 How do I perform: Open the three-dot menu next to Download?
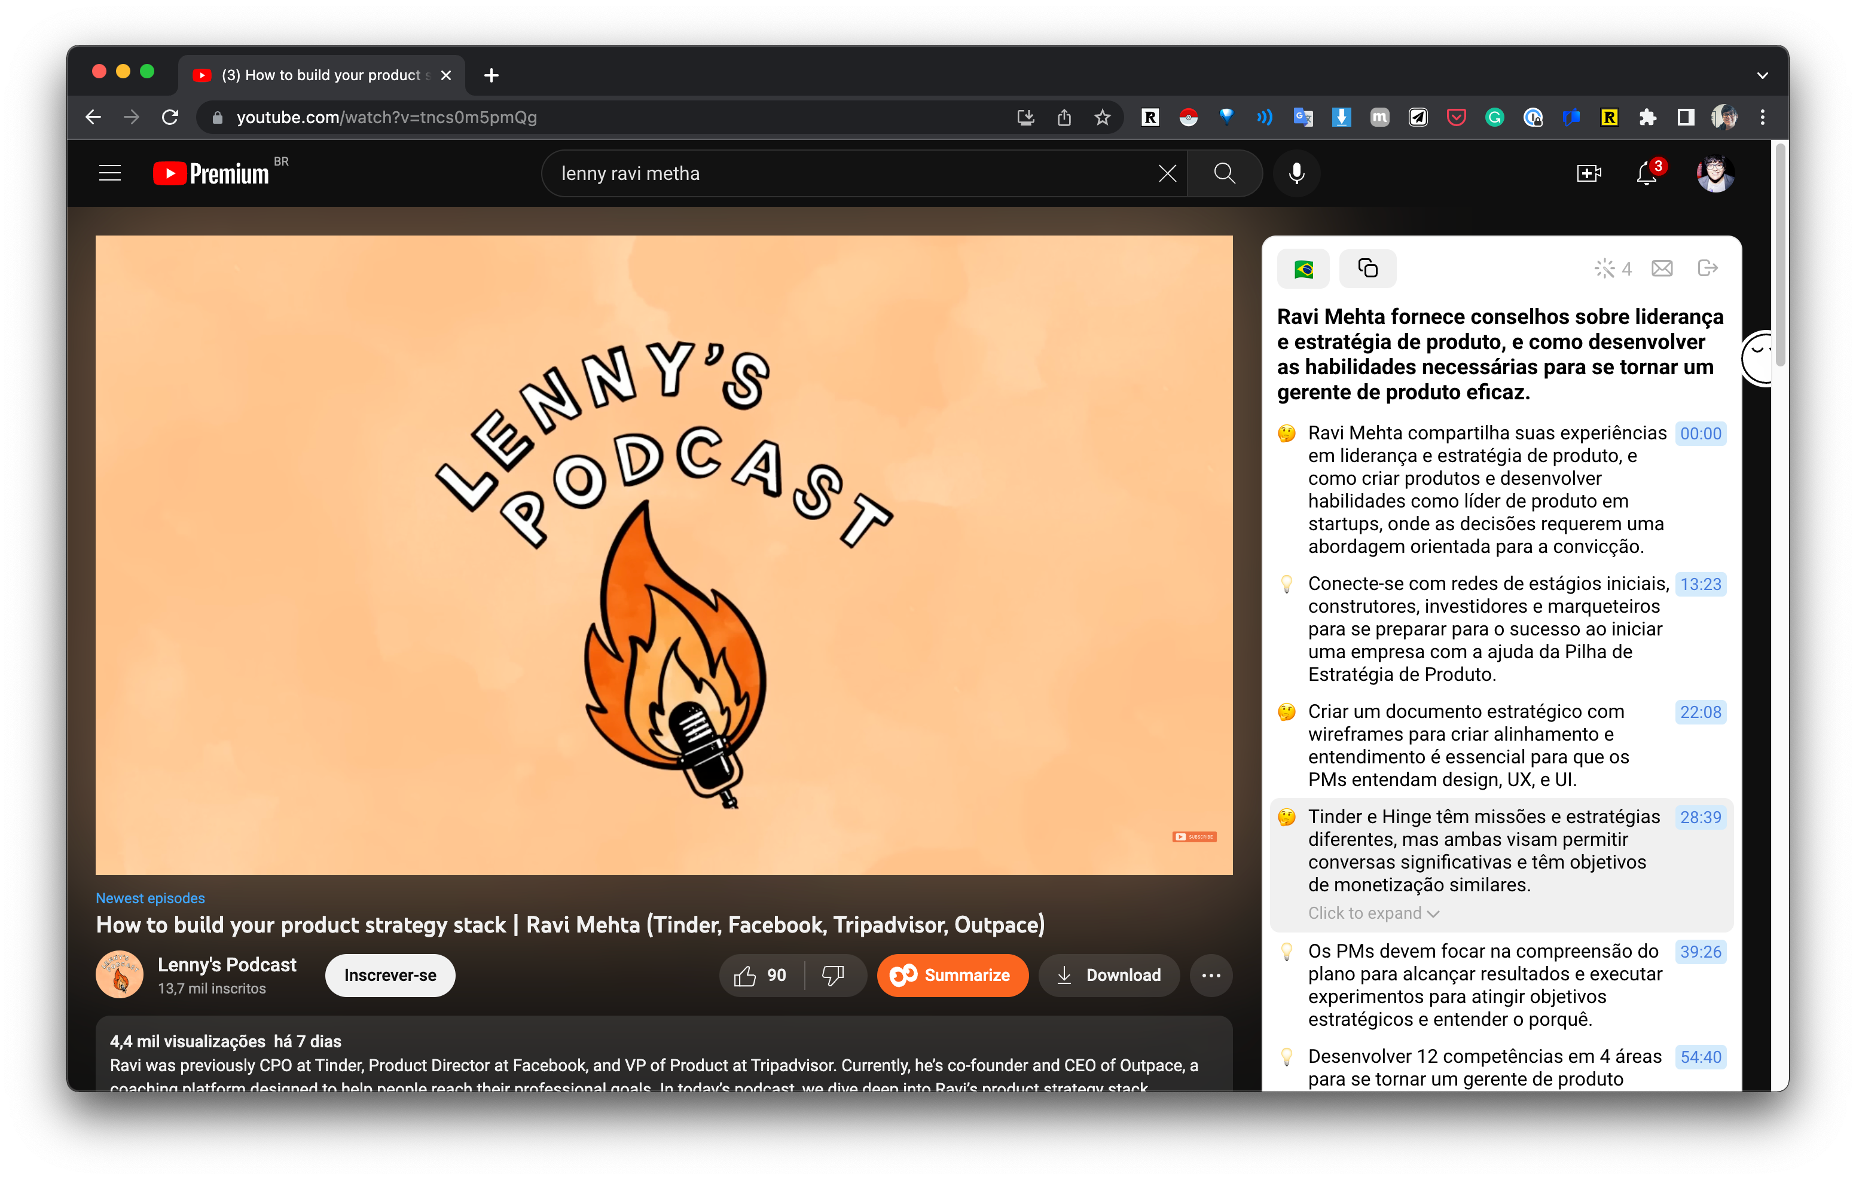point(1211,975)
